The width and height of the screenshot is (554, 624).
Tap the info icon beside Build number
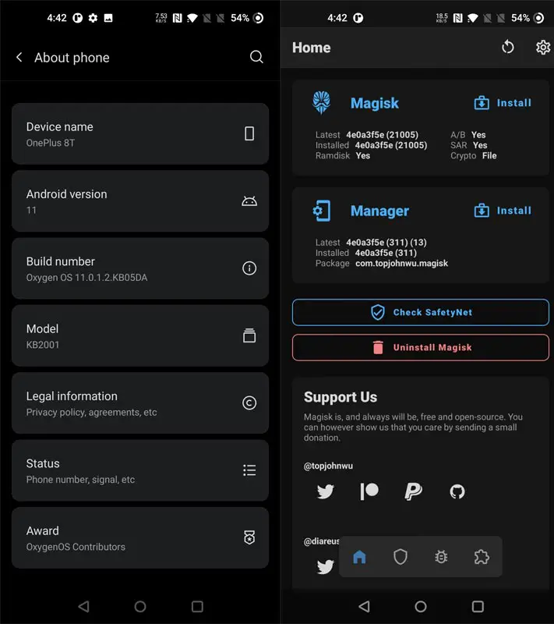coord(249,268)
